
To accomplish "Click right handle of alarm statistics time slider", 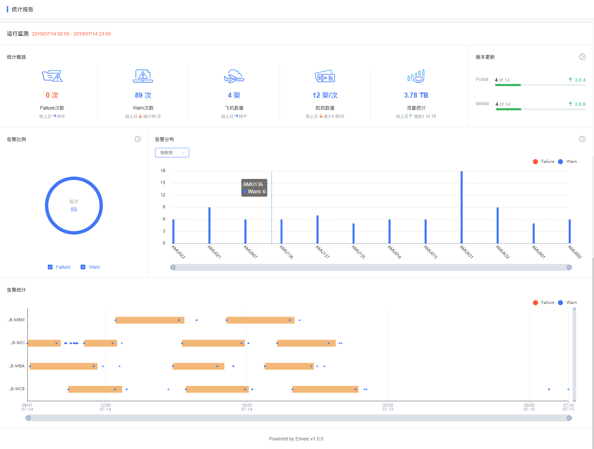I will 569,418.
